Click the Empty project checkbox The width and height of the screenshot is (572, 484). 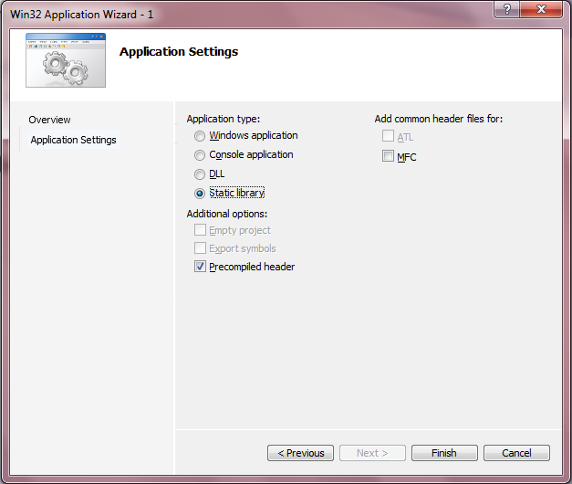[x=200, y=230]
